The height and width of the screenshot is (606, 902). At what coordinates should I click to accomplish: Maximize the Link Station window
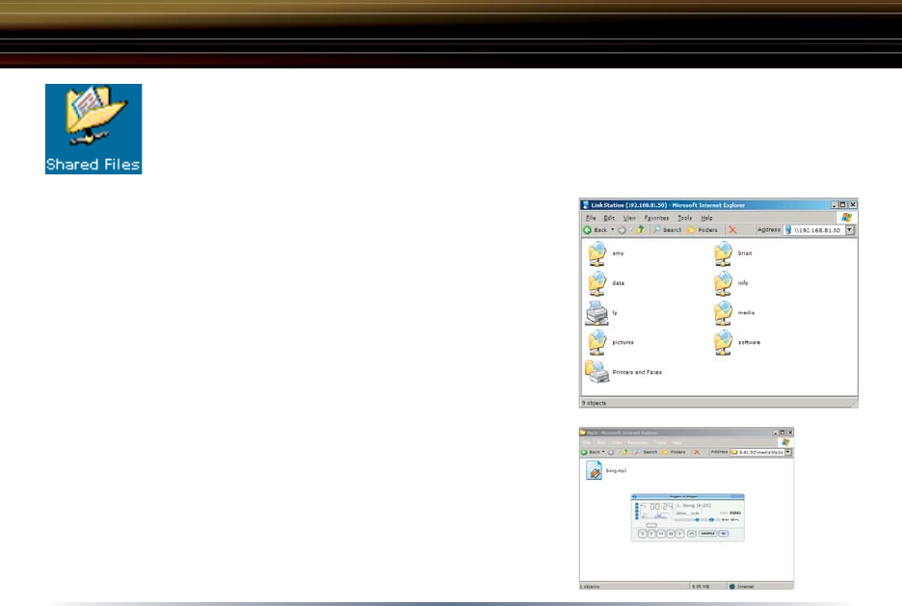coord(843,204)
